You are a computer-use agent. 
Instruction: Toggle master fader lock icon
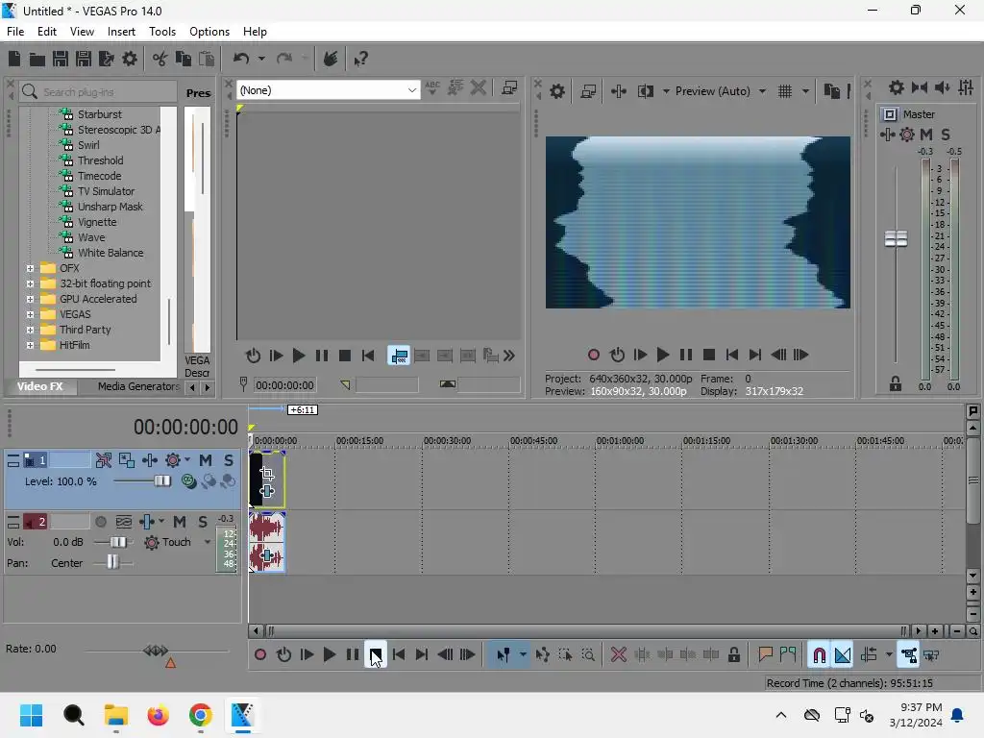896,383
